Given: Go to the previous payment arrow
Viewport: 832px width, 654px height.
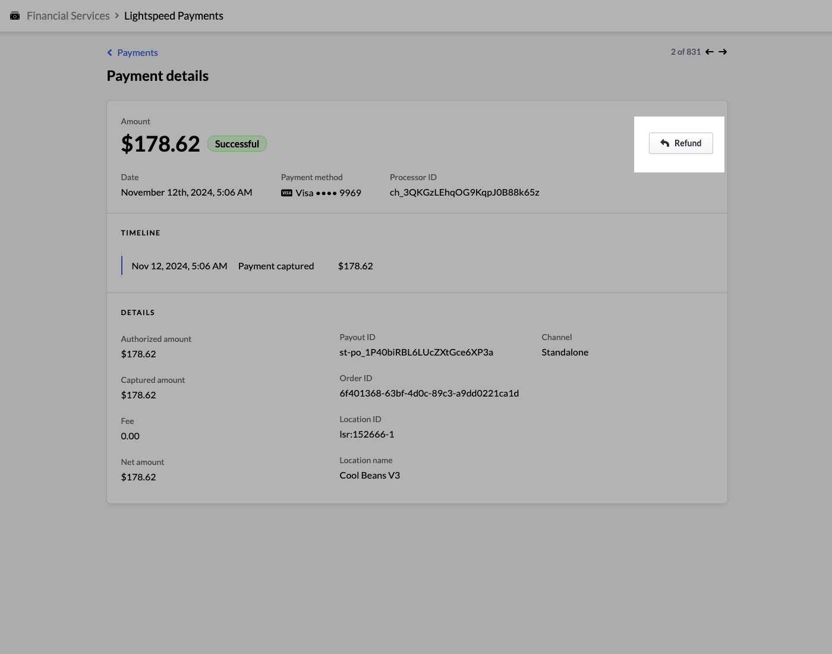Looking at the screenshot, I should [x=710, y=52].
